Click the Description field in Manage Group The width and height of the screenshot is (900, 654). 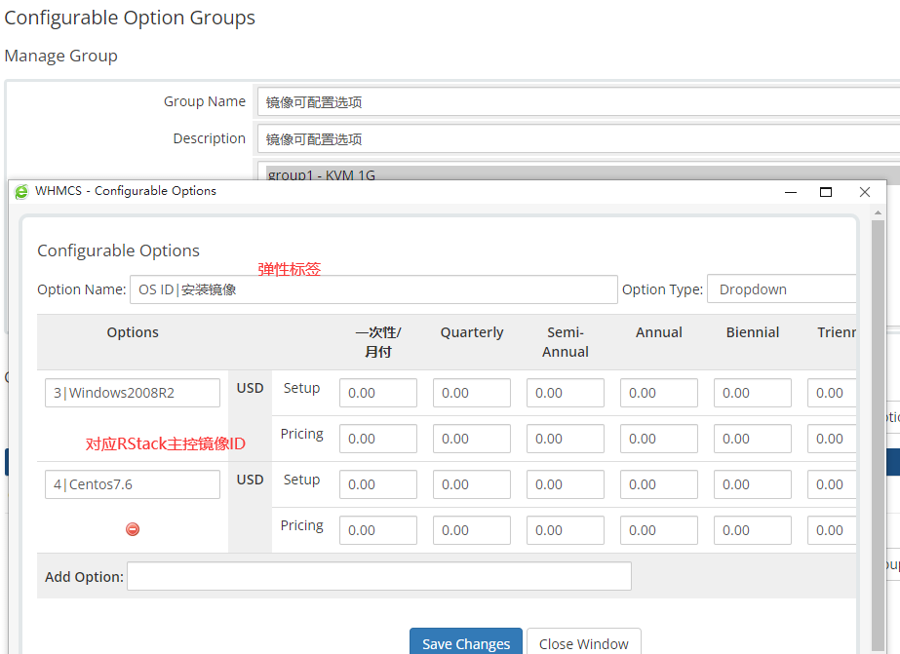(578, 138)
